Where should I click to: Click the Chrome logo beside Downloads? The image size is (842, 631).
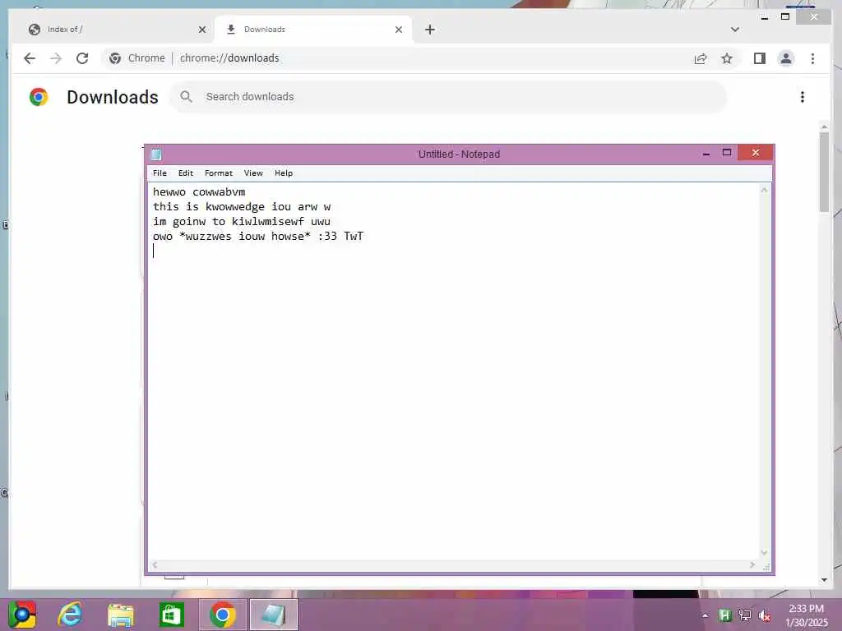pyautogui.click(x=39, y=97)
